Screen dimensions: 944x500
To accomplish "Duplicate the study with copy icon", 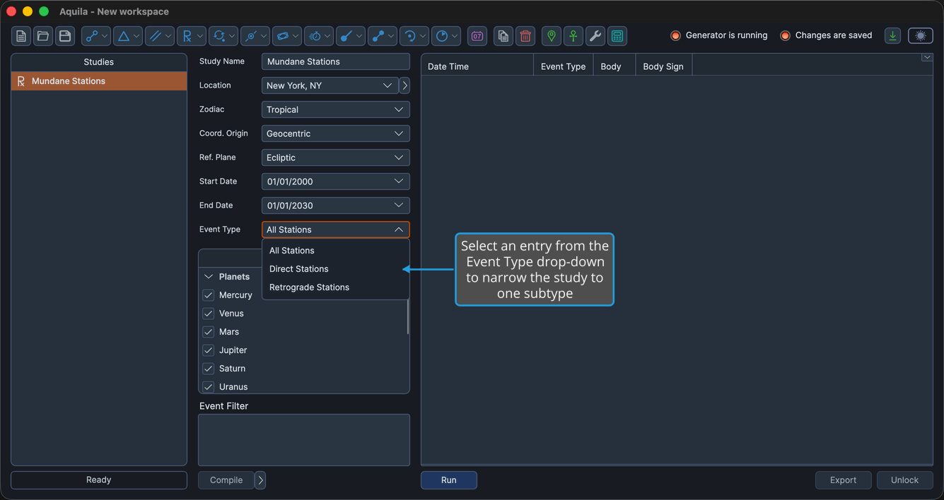I will pos(503,36).
